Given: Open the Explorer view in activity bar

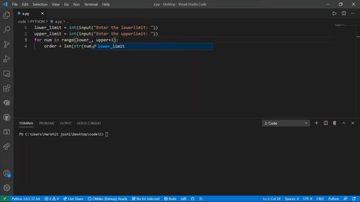Looking at the screenshot, I should [7, 15].
